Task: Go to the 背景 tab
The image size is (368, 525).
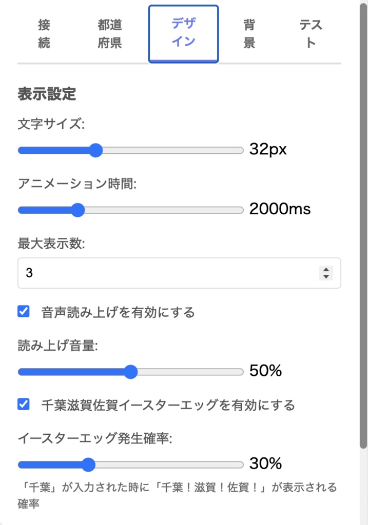Action: coord(249,34)
